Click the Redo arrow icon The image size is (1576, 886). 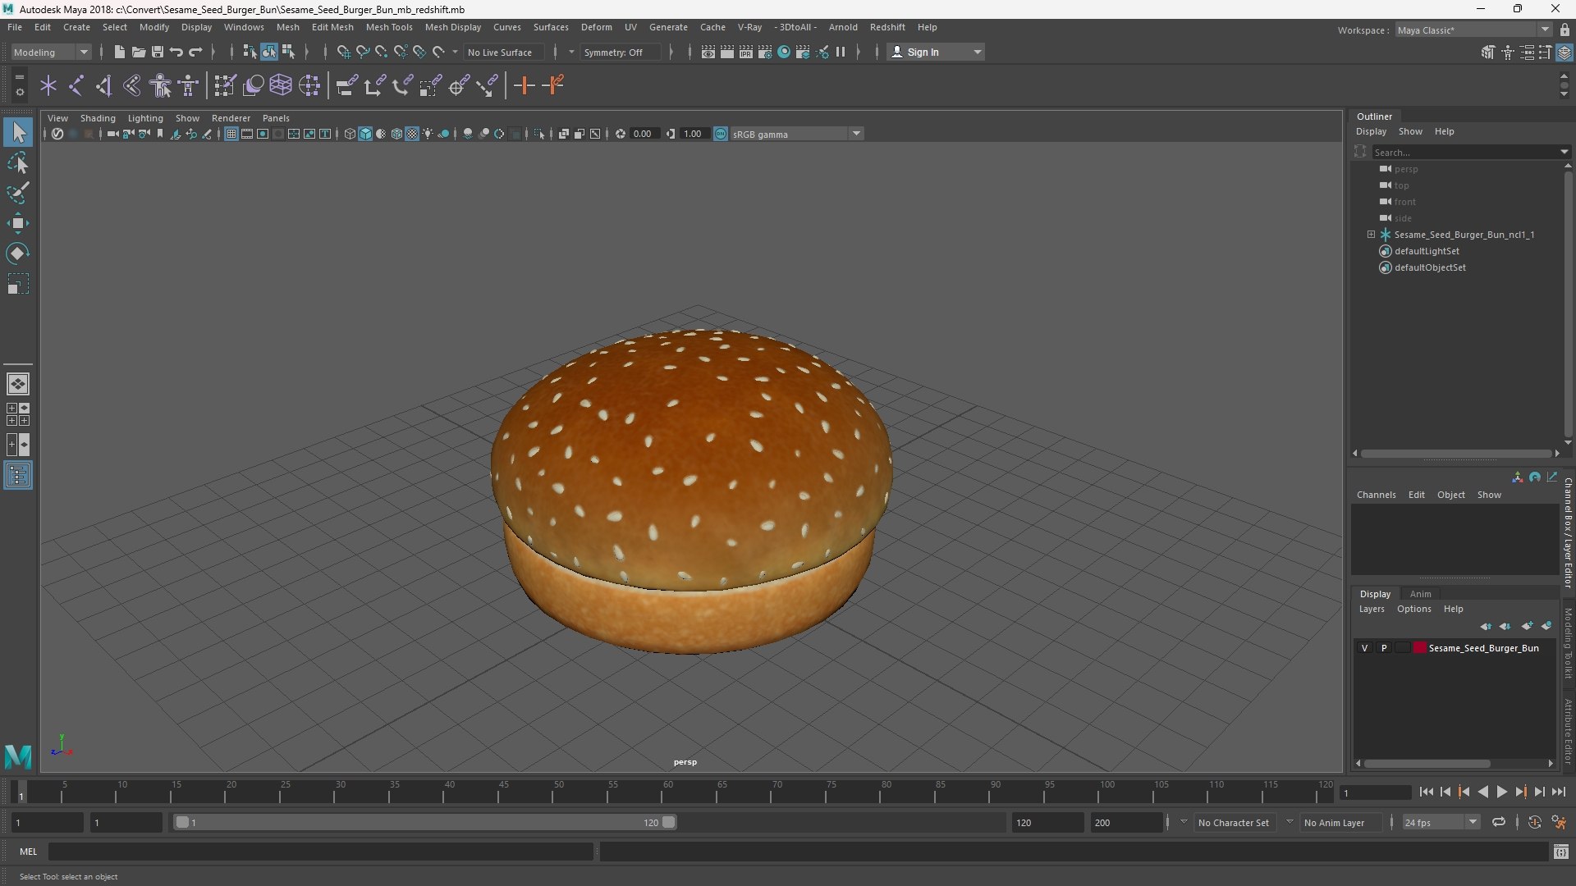tap(195, 52)
